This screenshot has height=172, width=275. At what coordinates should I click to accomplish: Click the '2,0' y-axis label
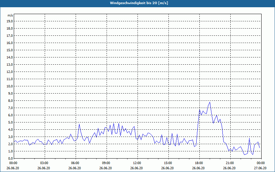pyautogui.click(x=10, y=144)
